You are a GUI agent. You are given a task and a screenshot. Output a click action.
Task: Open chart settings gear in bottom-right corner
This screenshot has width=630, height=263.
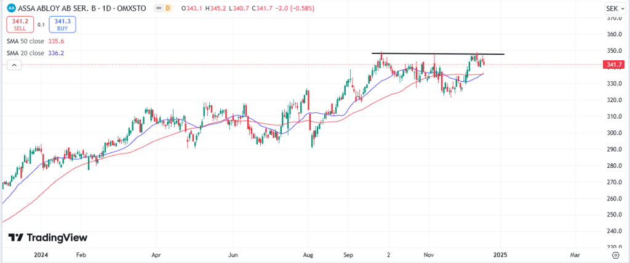tap(615, 254)
